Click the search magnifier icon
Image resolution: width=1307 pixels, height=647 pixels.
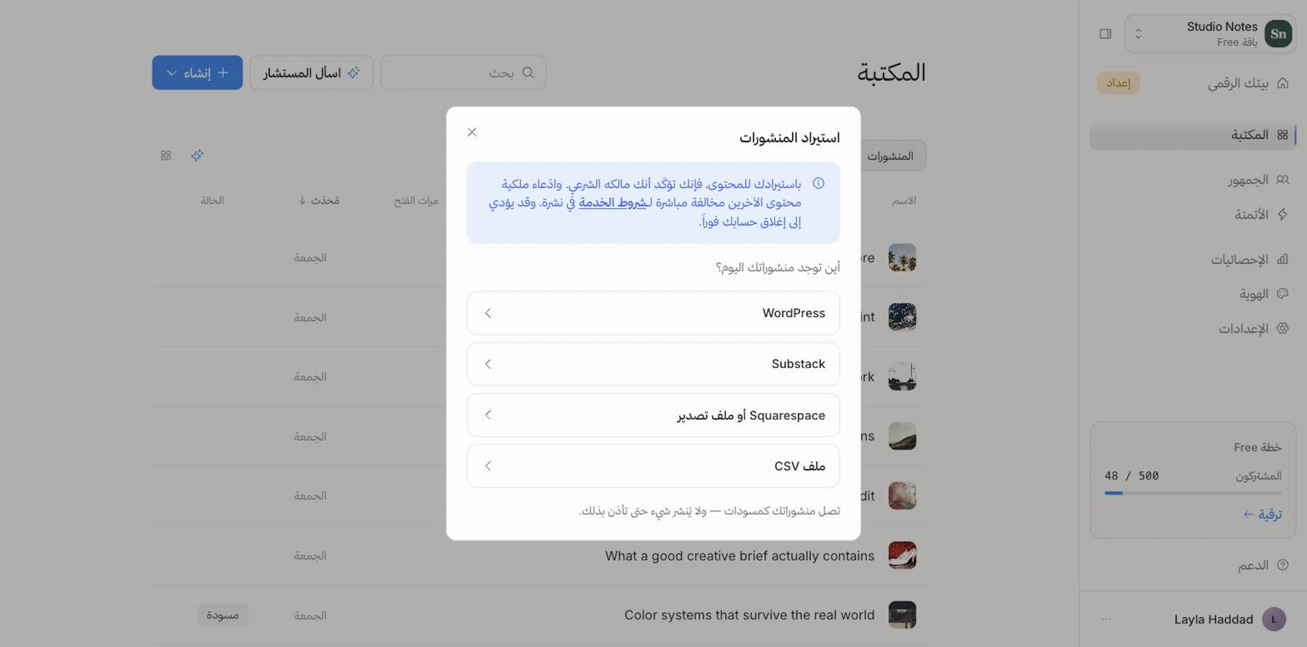528,72
